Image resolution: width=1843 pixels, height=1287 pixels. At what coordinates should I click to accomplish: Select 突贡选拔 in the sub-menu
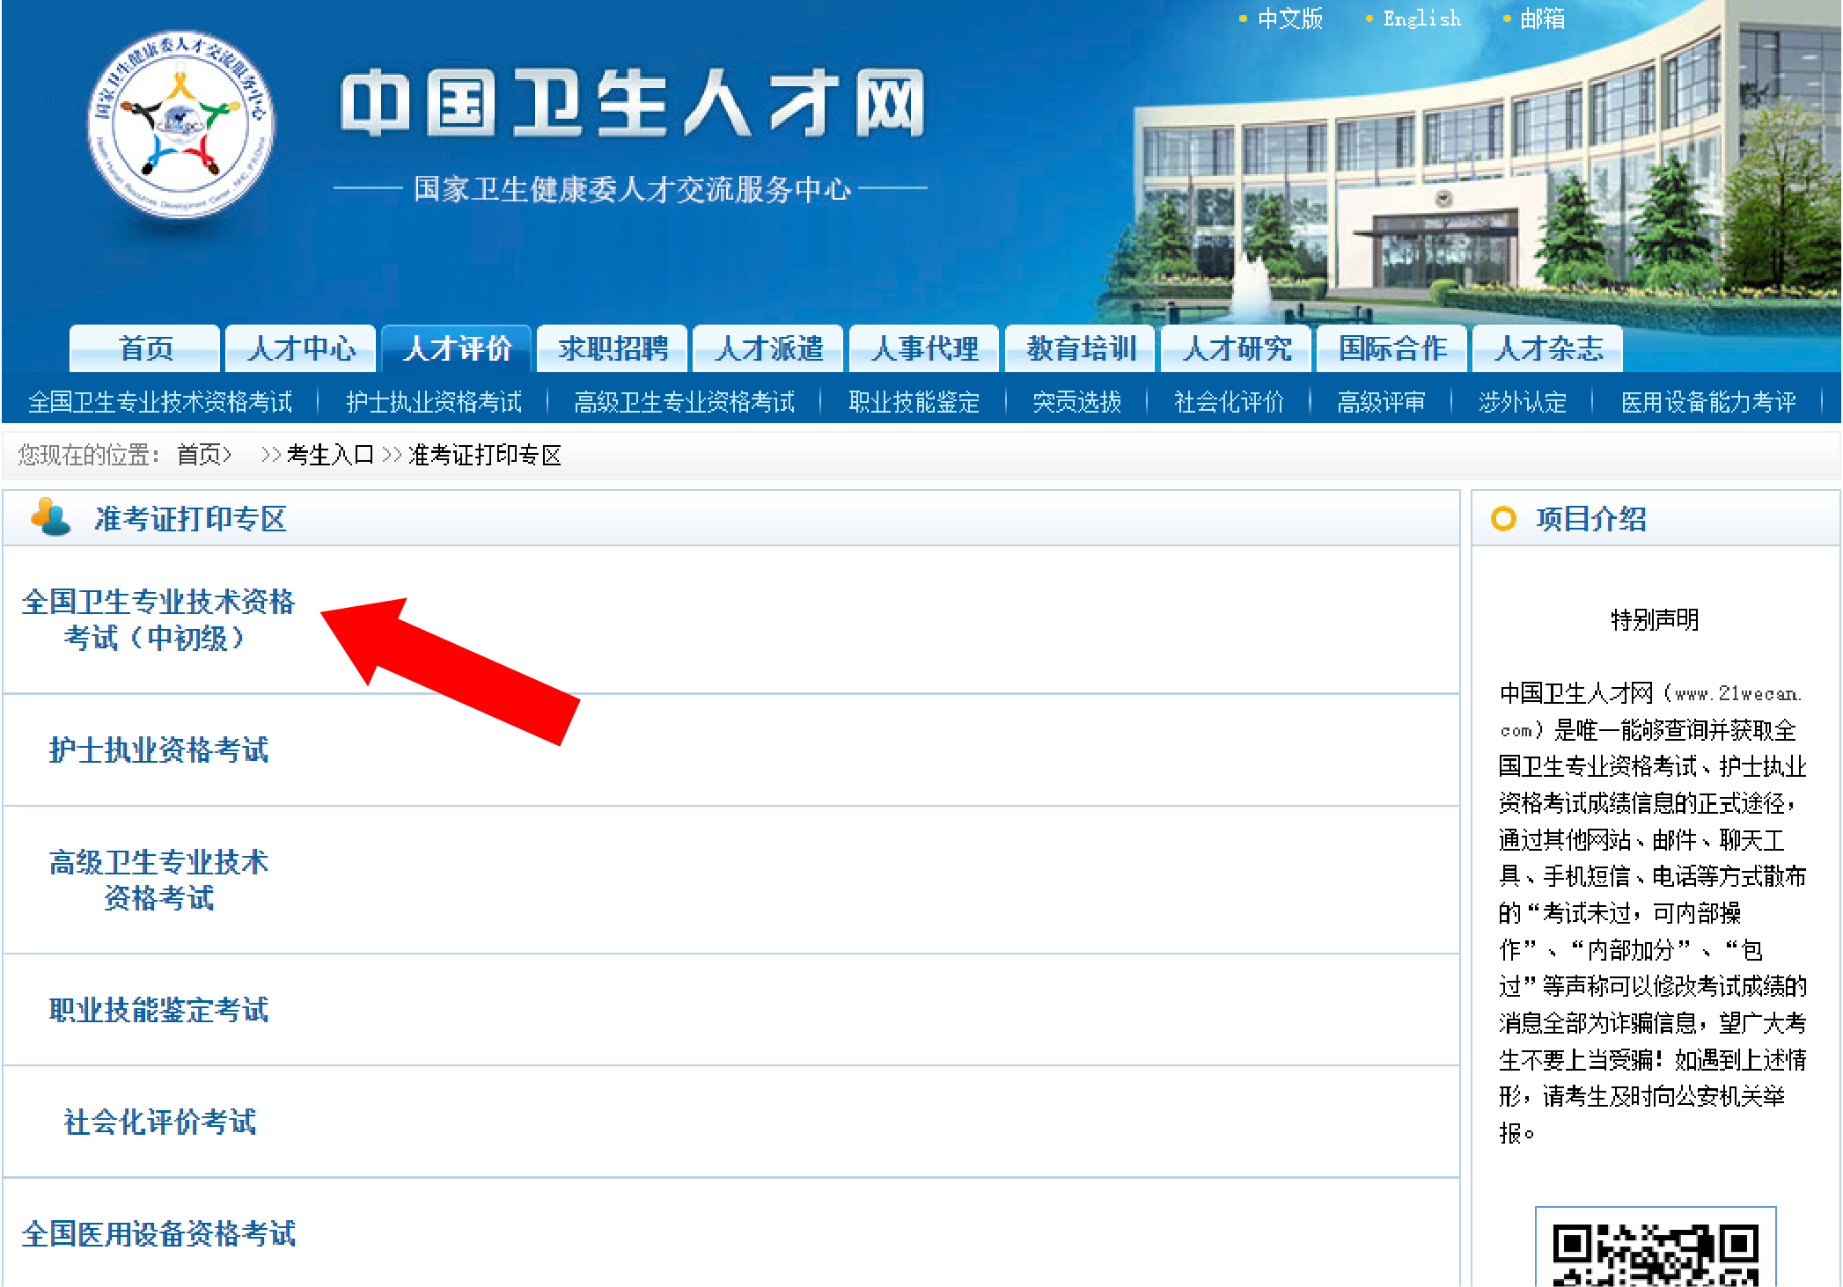1076,402
